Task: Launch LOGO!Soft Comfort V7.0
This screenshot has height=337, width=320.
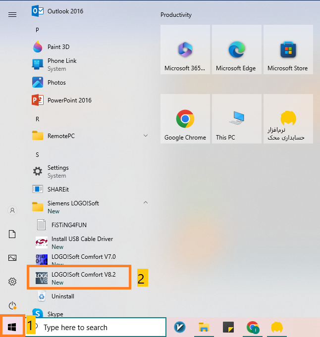Action: point(76,259)
